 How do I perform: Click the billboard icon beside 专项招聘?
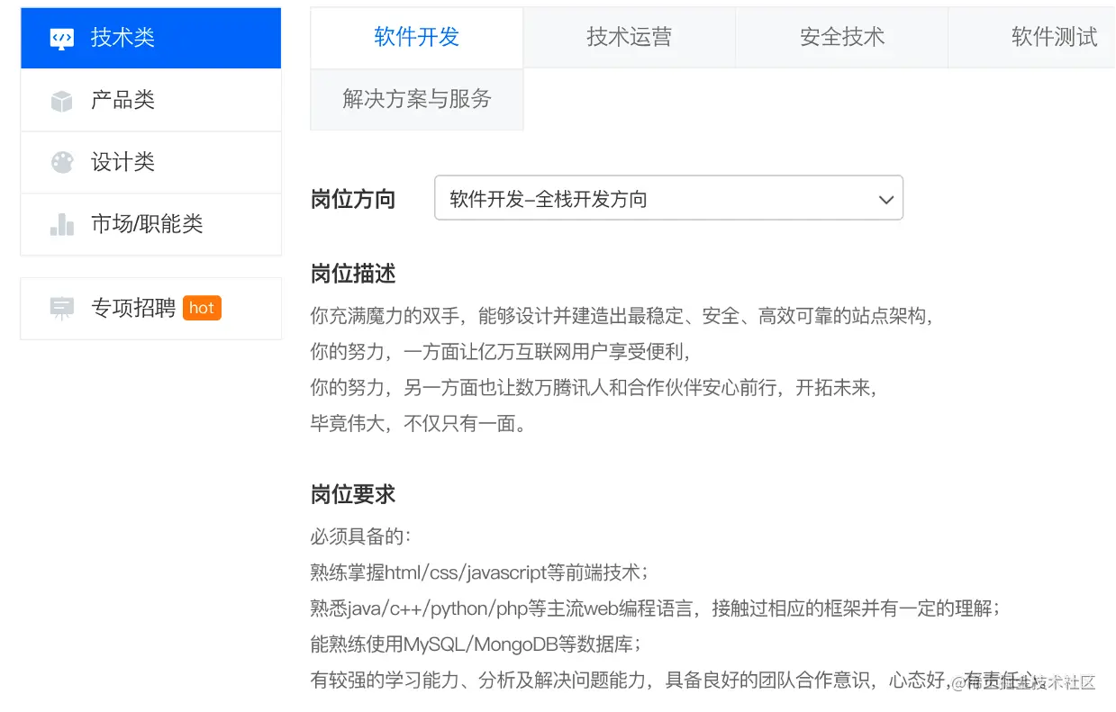(x=60, y=308)
